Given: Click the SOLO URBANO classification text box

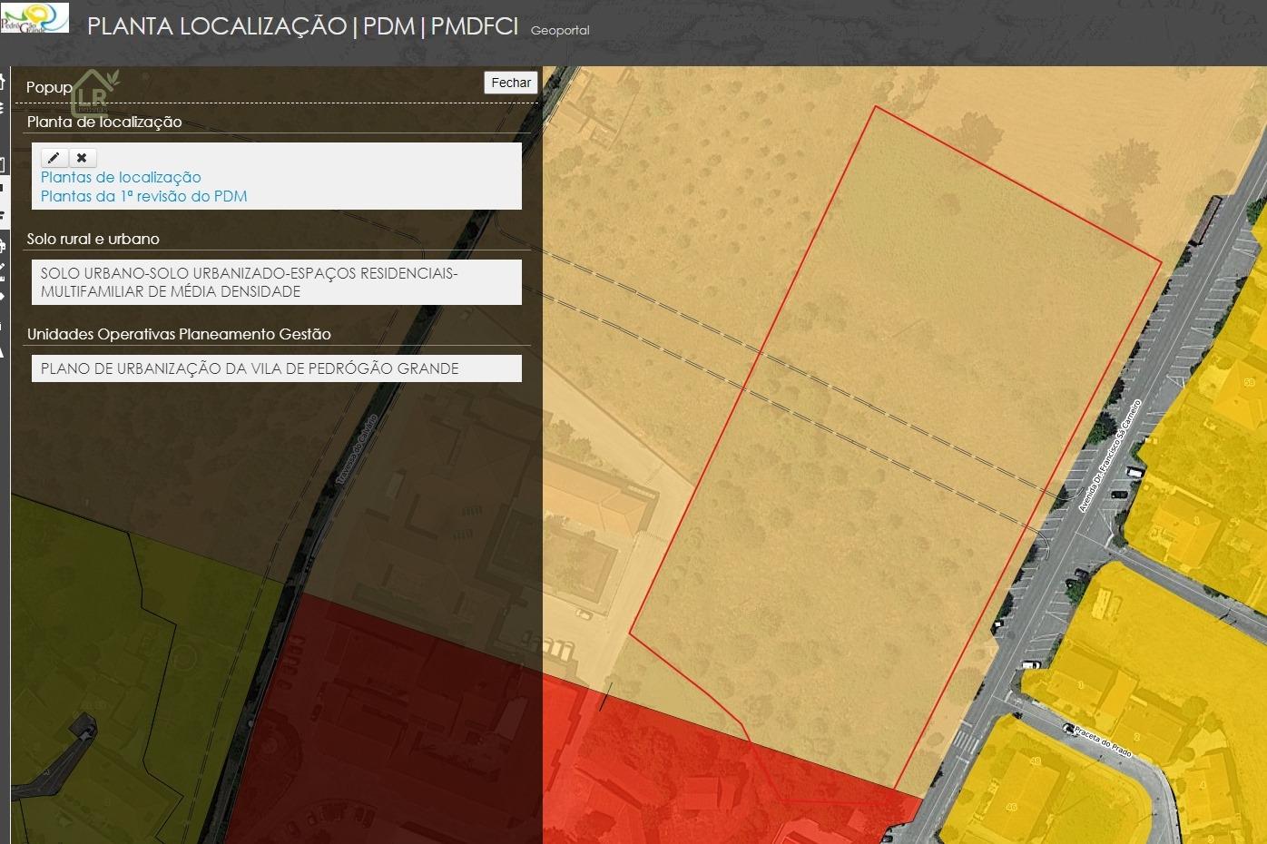Looking at the screenshot, I should click(276, 282).
